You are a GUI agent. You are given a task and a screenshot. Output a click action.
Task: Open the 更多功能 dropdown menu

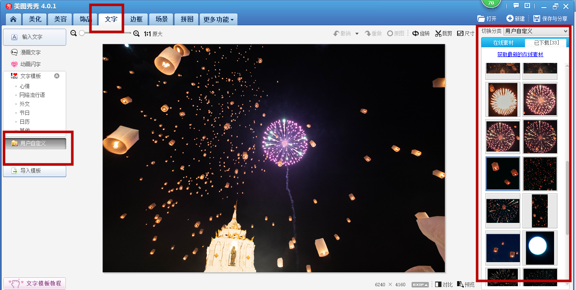click(x=218, y=19)
